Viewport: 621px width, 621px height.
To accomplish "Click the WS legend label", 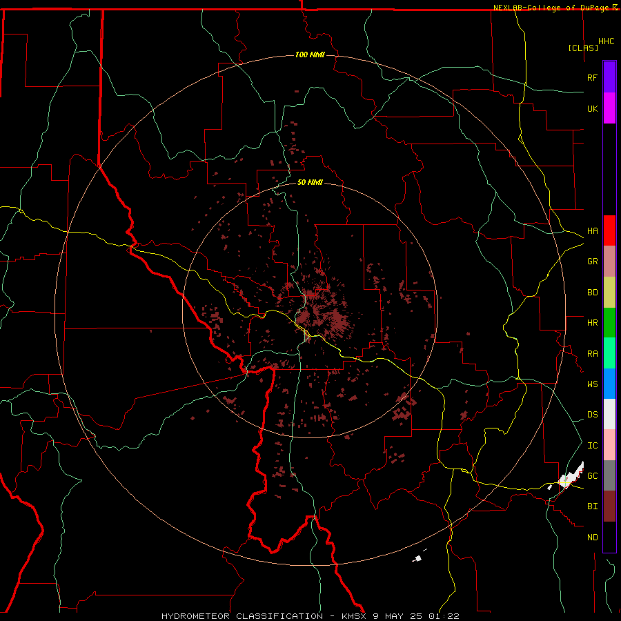I will 592,384.
